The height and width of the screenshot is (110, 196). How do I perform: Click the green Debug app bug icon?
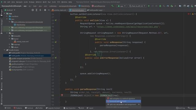click(160, 6)
